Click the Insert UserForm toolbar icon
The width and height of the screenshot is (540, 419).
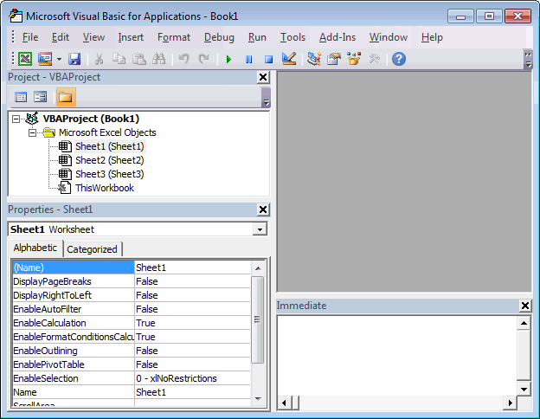click(45, 59)
